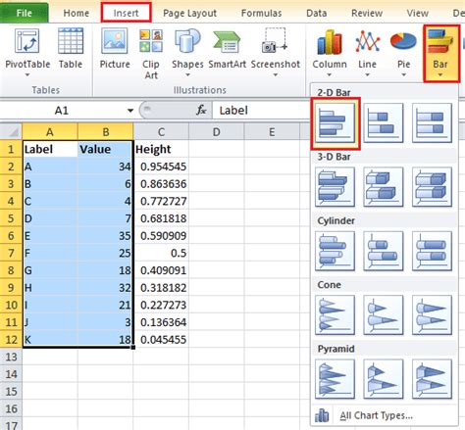Switch to the Page Layout tab
Viewport: 465px width, 430px height.
click(189, 13)
